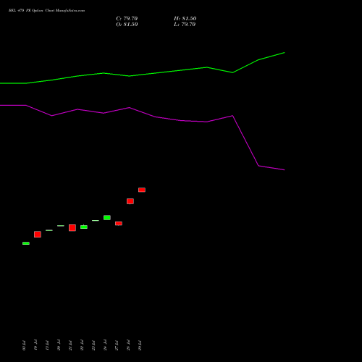Select the red candle for 21 Jul

click(x=72, y=228)
